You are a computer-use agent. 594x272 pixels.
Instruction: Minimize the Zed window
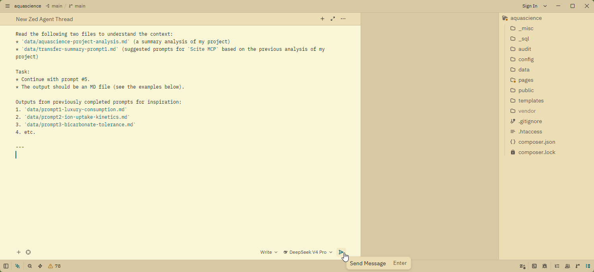point(558,6)
